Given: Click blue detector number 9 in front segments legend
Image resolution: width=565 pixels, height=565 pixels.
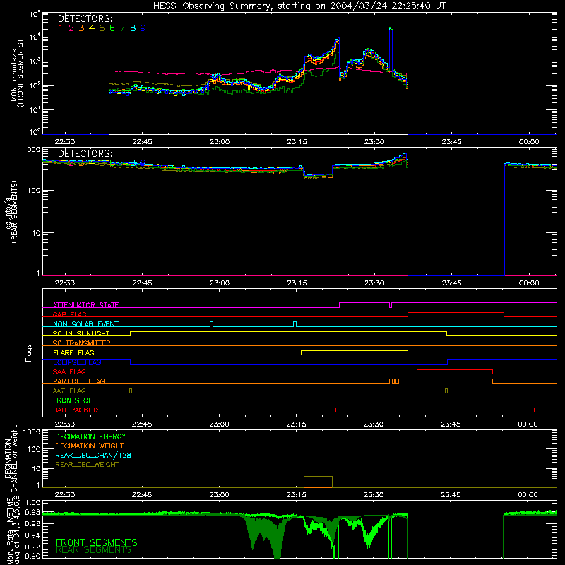Looking at the screenshot, I should coord(143,28).
